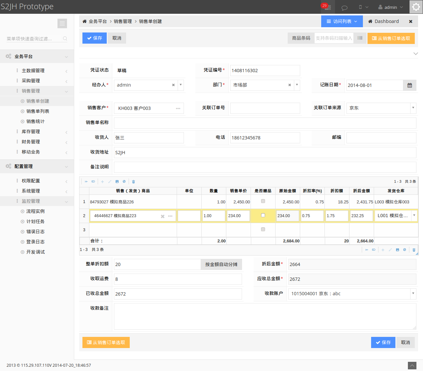Click the save disk icon in top grid toolbar
The height and width of the screenshot is (371, 423).
point(117,181)
